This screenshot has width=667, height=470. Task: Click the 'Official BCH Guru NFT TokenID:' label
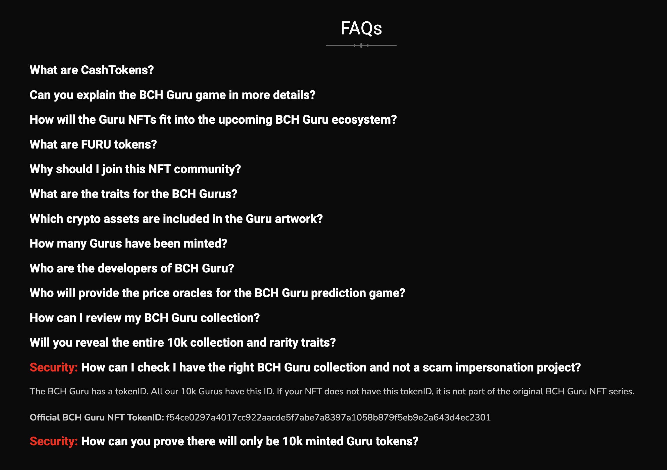[x=97, y=417]
